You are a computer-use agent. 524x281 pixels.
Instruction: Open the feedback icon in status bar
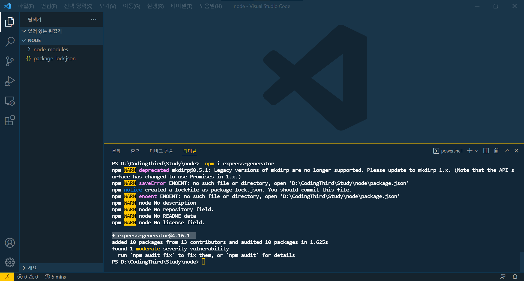click(503, 277)
